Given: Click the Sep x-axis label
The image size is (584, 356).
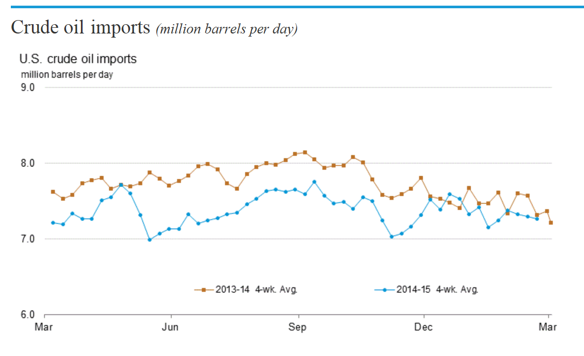Looking at the screenshot, I should [297, 328].
